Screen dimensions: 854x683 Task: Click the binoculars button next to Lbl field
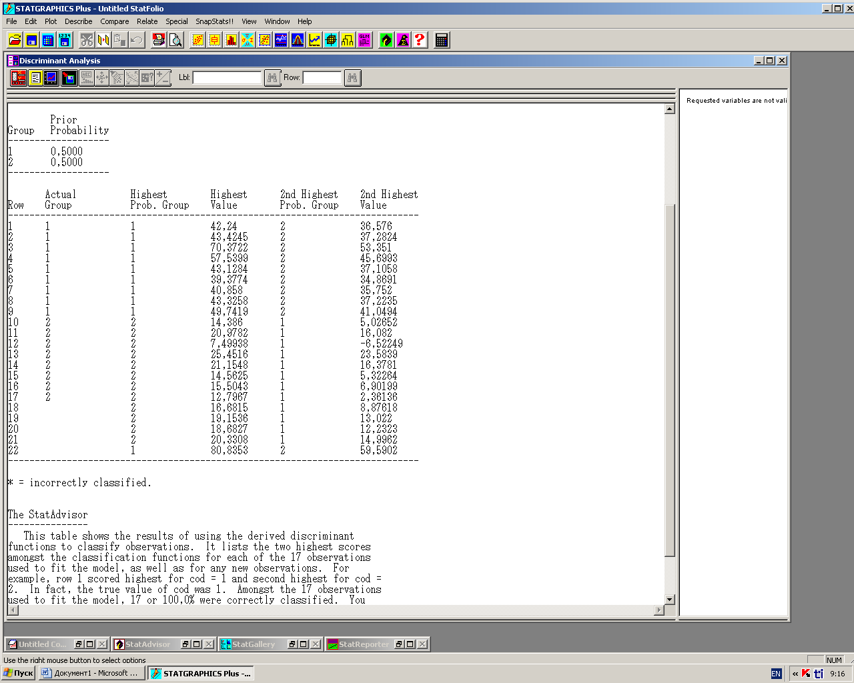tap(272, 78)
